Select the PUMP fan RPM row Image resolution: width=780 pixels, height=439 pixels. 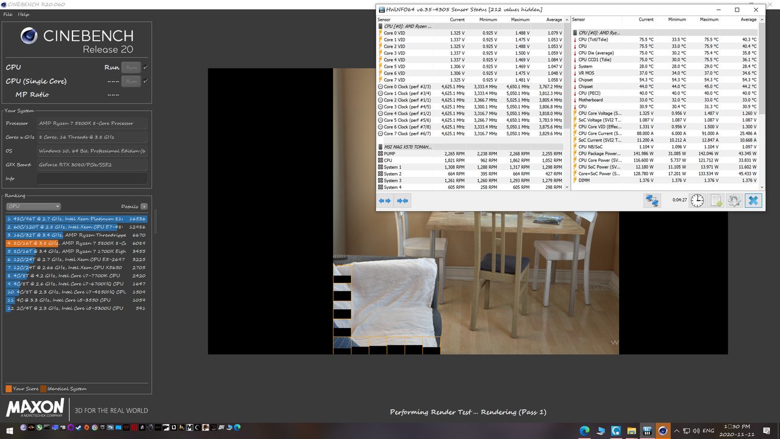pyautogui.click(x=470, y=154)
